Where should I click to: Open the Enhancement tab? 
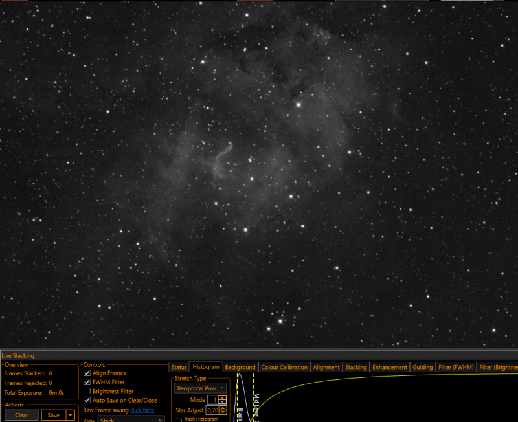coord(390,367)
